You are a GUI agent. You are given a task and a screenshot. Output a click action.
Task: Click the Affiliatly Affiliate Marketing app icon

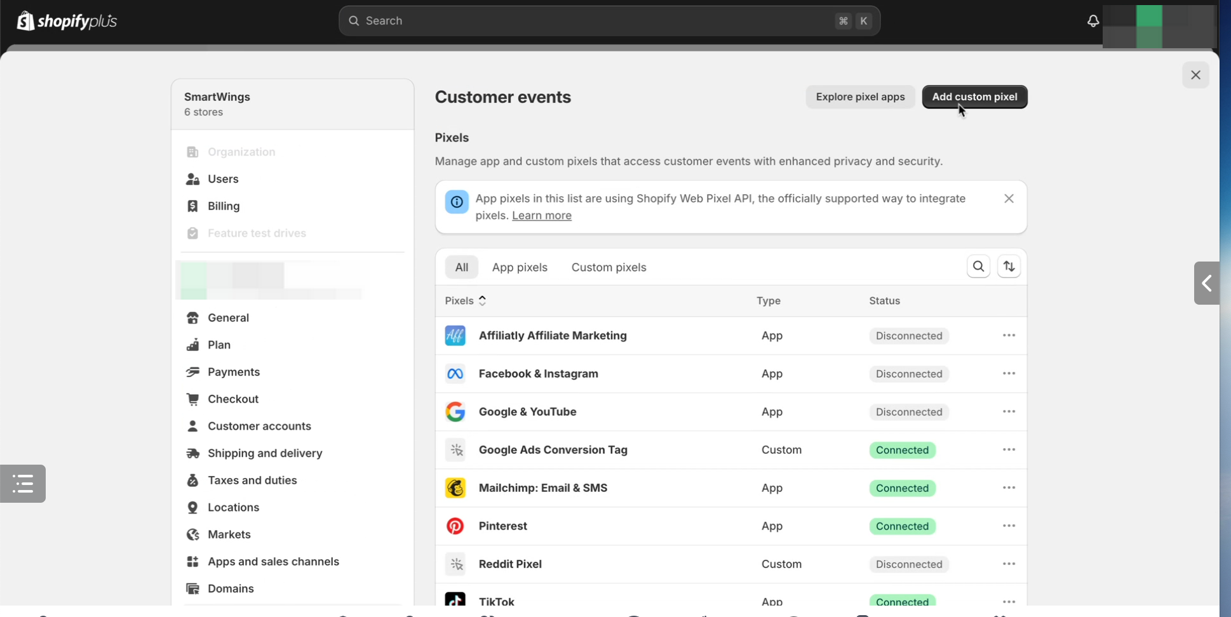[x=455, y=335]
